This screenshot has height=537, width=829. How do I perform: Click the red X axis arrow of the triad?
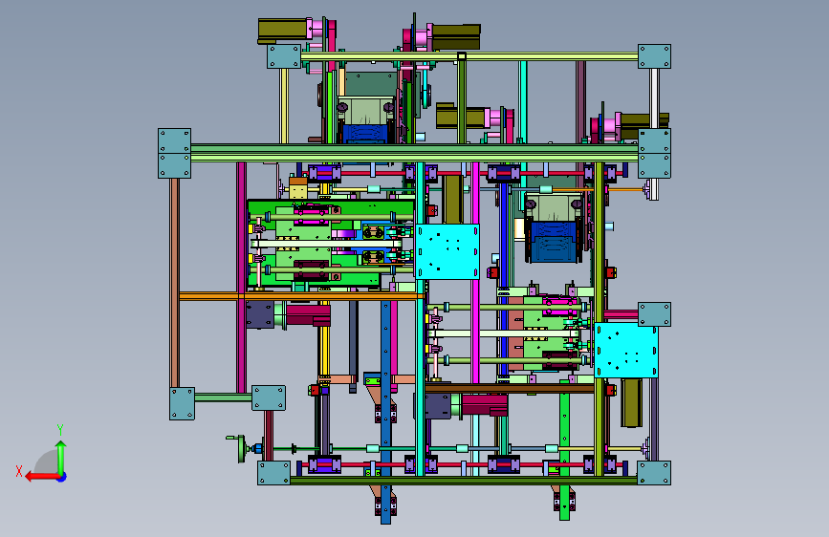pos(43,477)
